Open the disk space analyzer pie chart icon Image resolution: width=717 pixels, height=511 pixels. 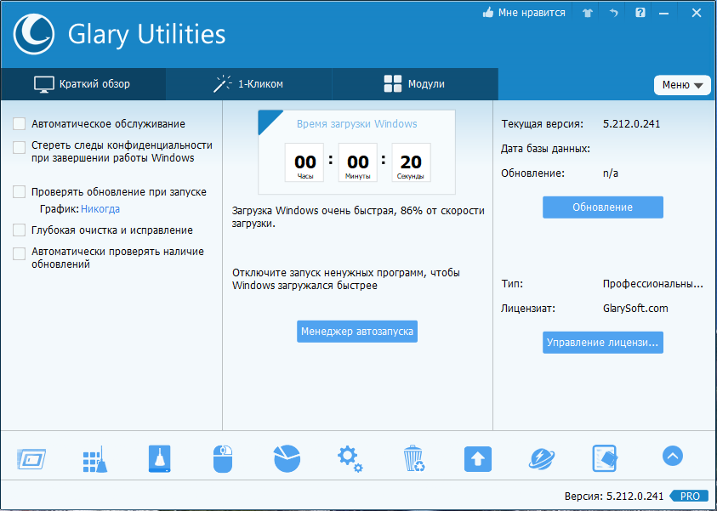click(286, 458)
